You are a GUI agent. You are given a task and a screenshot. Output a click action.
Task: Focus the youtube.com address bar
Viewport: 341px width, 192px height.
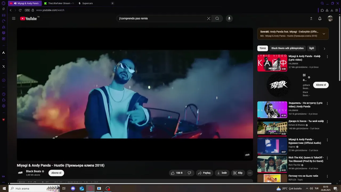click(x=50, y=10)
